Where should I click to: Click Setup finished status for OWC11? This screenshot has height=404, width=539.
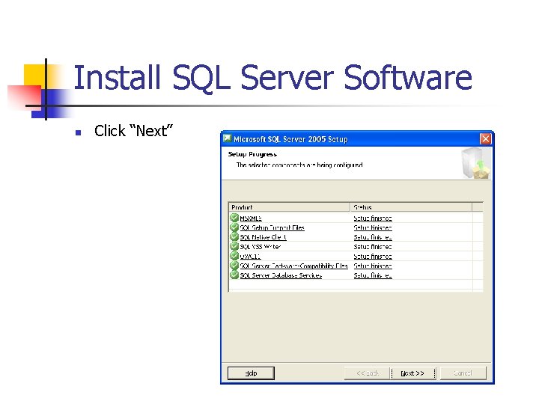[373, 257]
